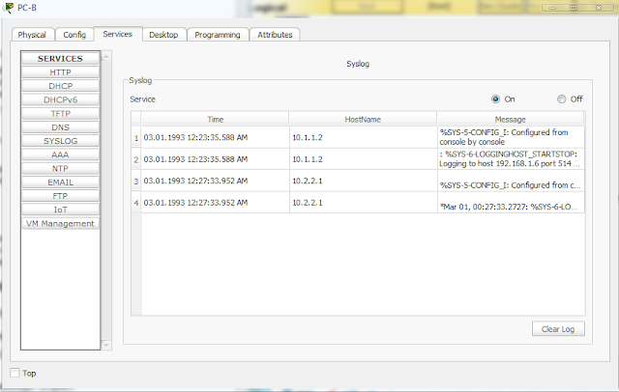Select row 3 number header

136,181
